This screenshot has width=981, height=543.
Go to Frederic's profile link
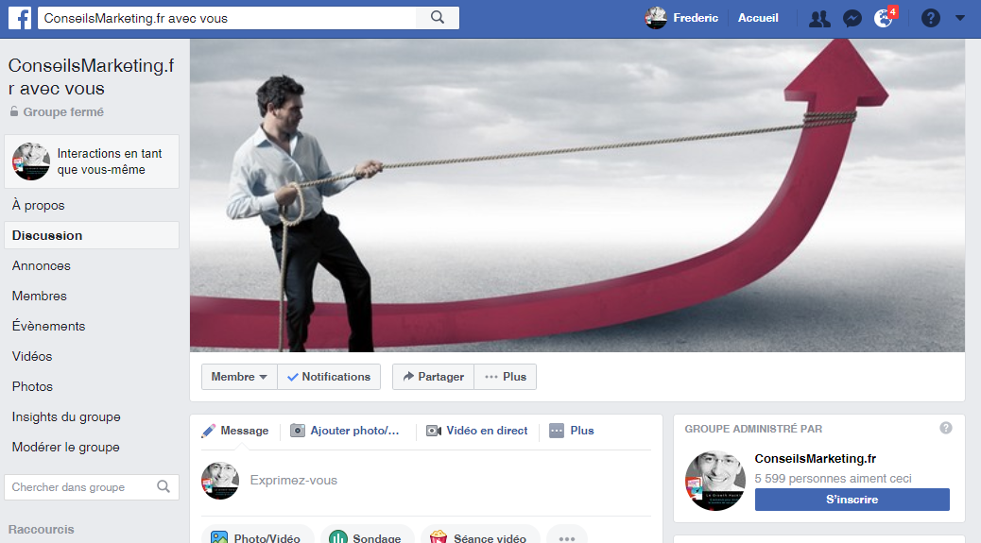695,18
